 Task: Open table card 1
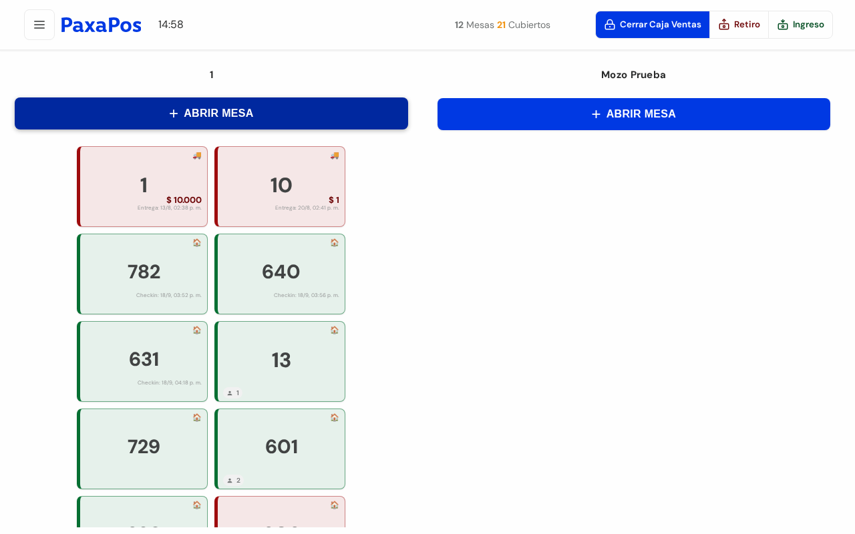click(142, 187)
